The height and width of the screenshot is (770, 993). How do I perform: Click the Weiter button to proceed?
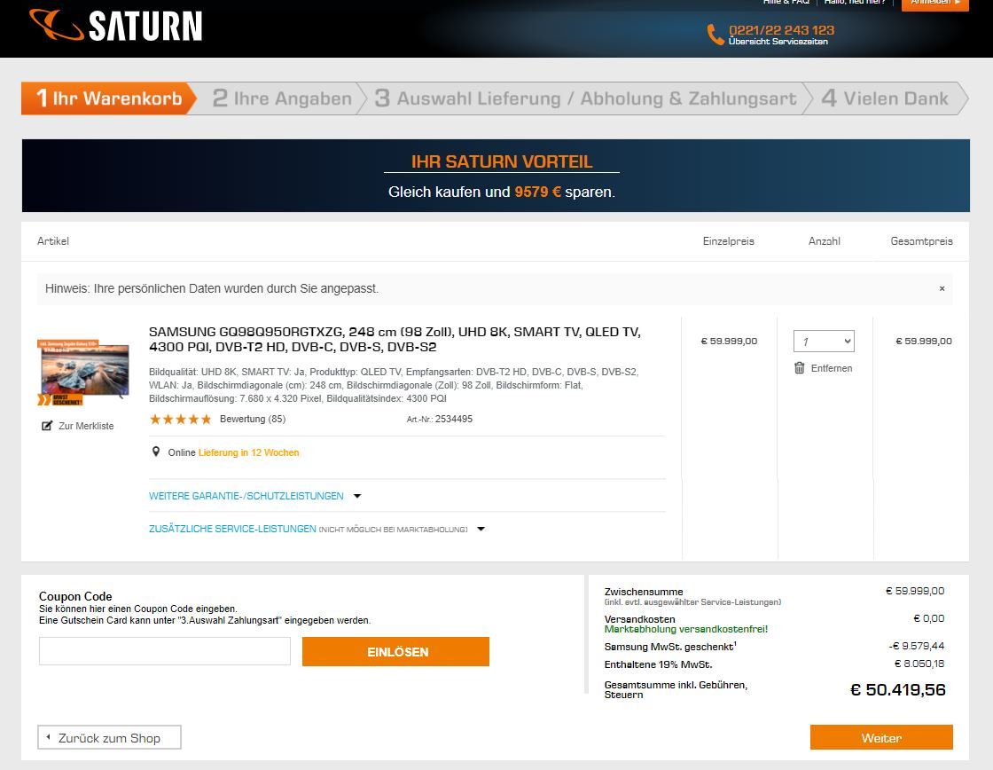coord(881,738)
